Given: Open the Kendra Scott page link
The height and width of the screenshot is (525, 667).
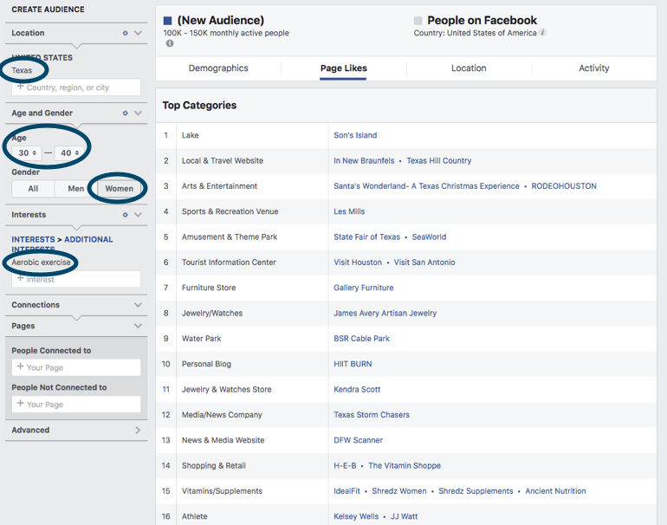Looking at the screenshot, I should (357, 389).
